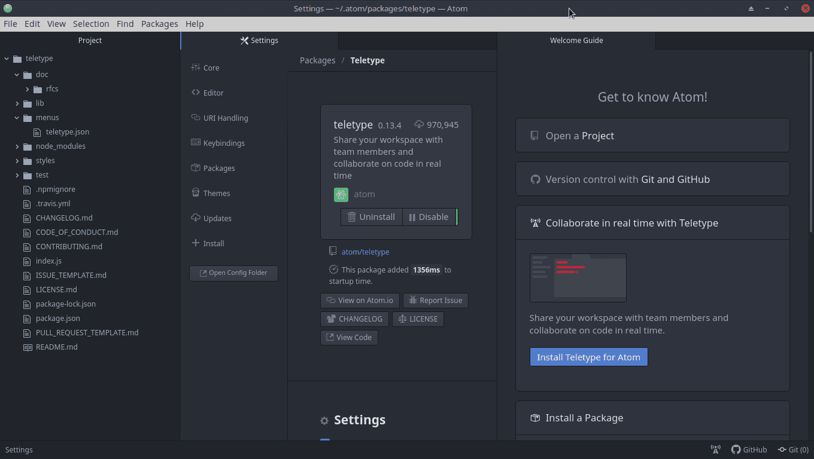This screenshot has height=459, width=814.
Task: Click the Welcome Guide vertical scrollbar
Action: pyautogui.click(x=811, y=142)
